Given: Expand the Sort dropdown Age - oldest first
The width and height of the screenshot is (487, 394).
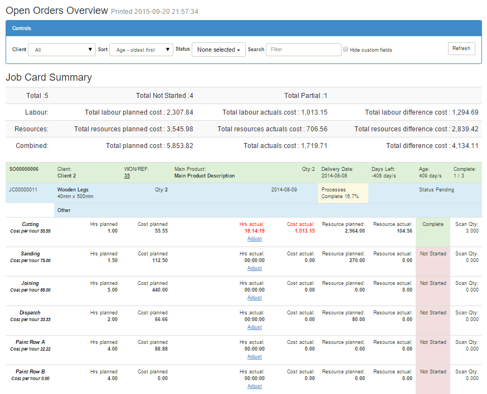Looking at the screenshot, I should coord(142,50).
